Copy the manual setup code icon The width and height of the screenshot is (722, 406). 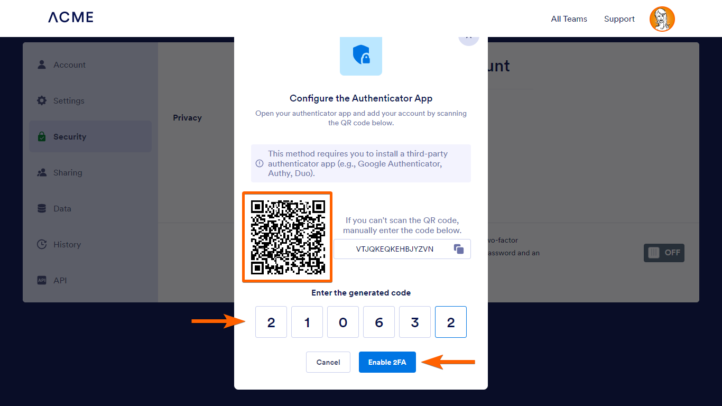[x=459, y=249]
